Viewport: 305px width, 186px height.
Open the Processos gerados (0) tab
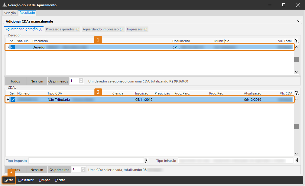(x=63, y=29)
